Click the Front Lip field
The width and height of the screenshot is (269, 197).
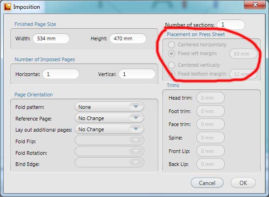[x=210, y=151]
